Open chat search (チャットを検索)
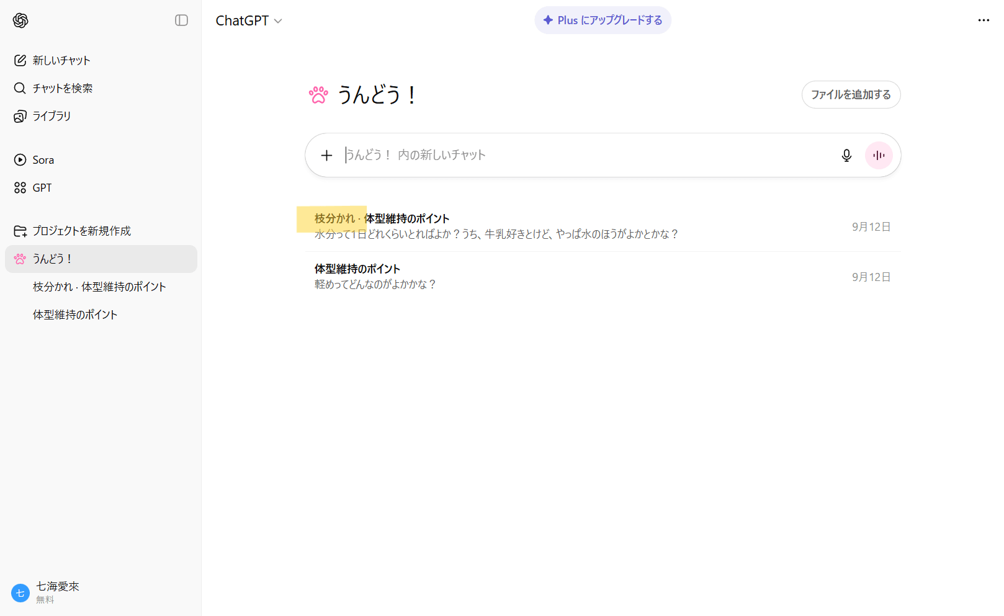Image resolution: width=1004 pixels, height=616 pixels. click(x=62, y=88)
